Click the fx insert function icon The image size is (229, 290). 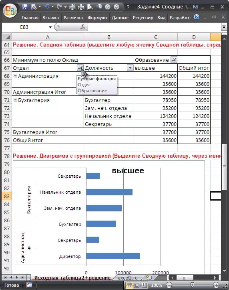pyautogui.click(x=83, y=27)
